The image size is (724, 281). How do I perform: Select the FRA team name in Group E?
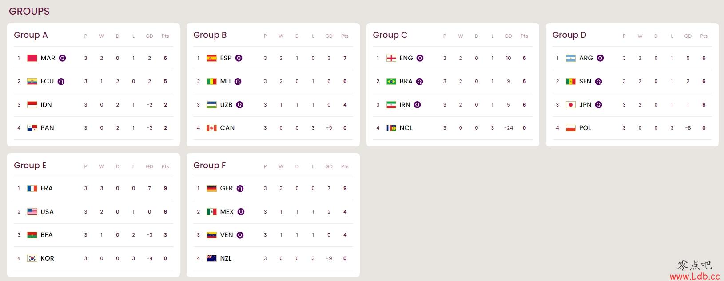[47, 188]
